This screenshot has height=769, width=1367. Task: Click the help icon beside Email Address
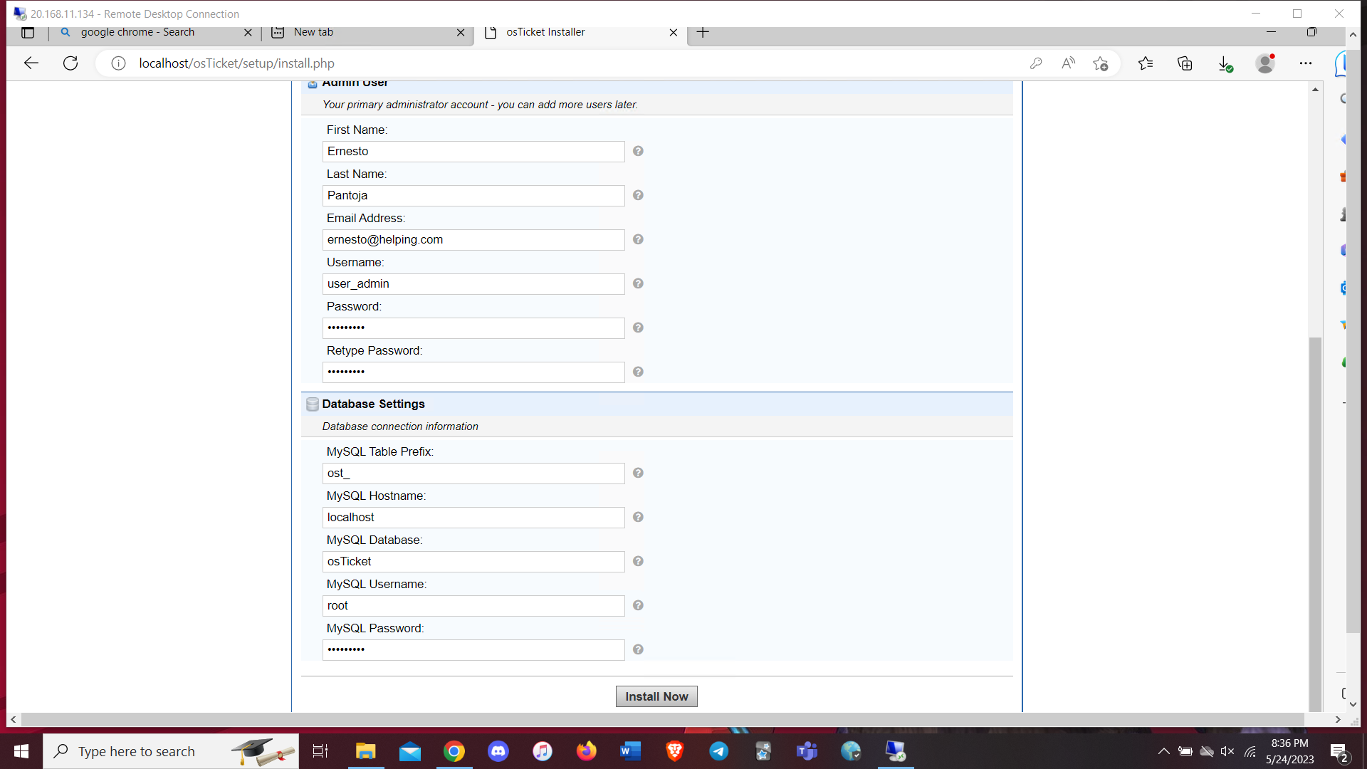(638, 240)
